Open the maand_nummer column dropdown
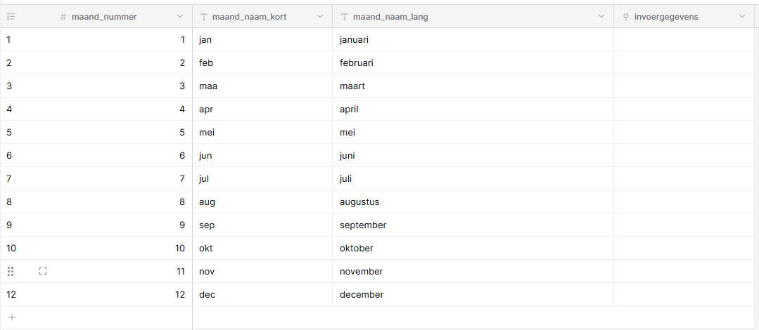 [x=180, y=16]
